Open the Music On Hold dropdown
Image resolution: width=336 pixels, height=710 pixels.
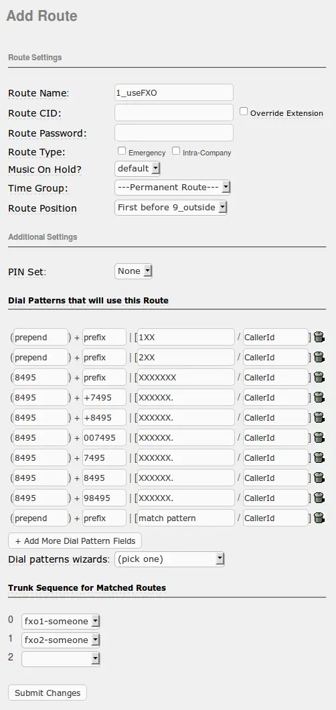click(137, 169)
